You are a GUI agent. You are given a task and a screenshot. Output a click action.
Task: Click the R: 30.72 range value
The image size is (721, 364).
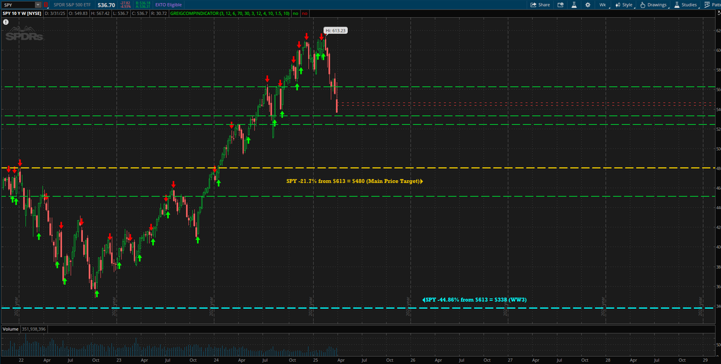pyautogui.click(x=159, y=13)
